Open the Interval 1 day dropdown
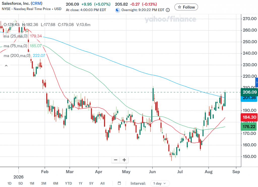258x187 pixels. click(x=160, y=183)
